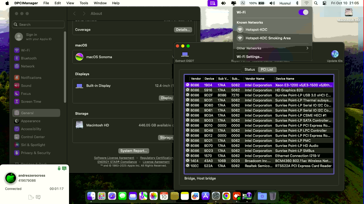Switch to the Status tab
This screenshot has width=364, height=204.
(250, 69)
